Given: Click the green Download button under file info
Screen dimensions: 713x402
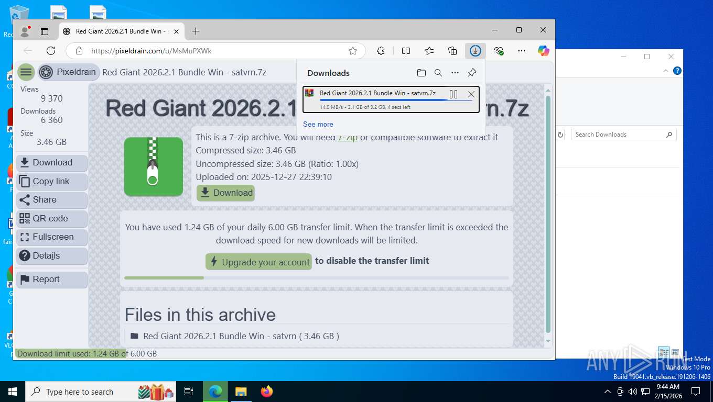Looking at the screenshot, I should (x=225, y=193).
